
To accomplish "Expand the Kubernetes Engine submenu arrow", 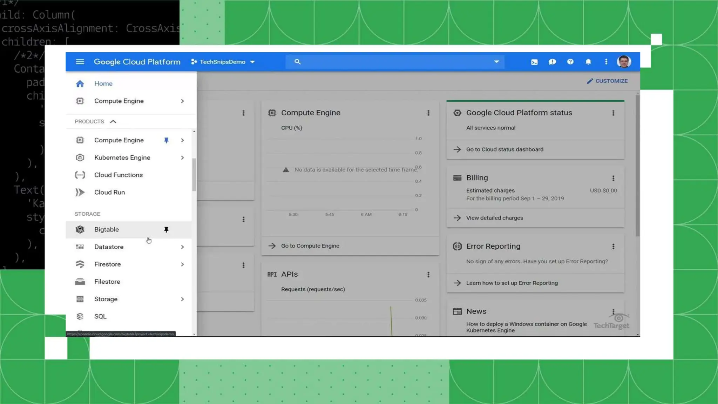I will 182,158.
